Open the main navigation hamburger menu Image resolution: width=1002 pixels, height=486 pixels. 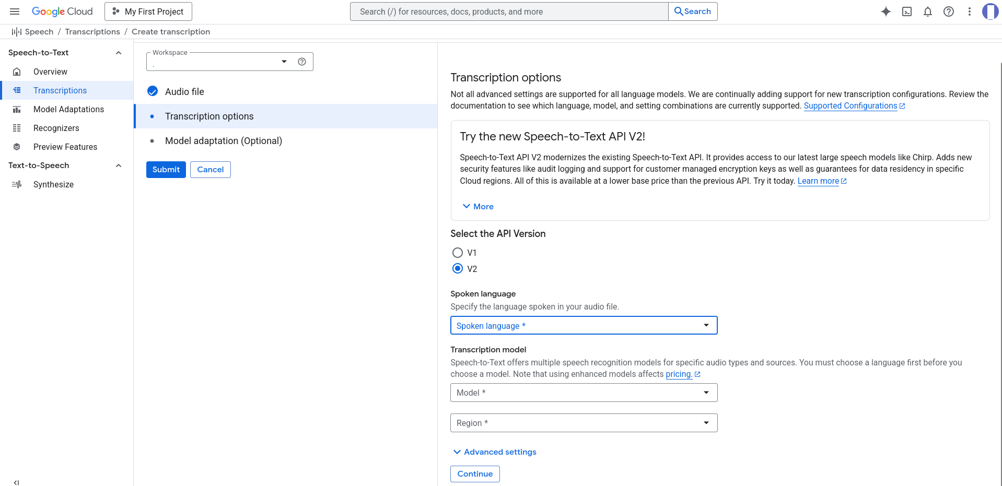click(x=15, y=11)
